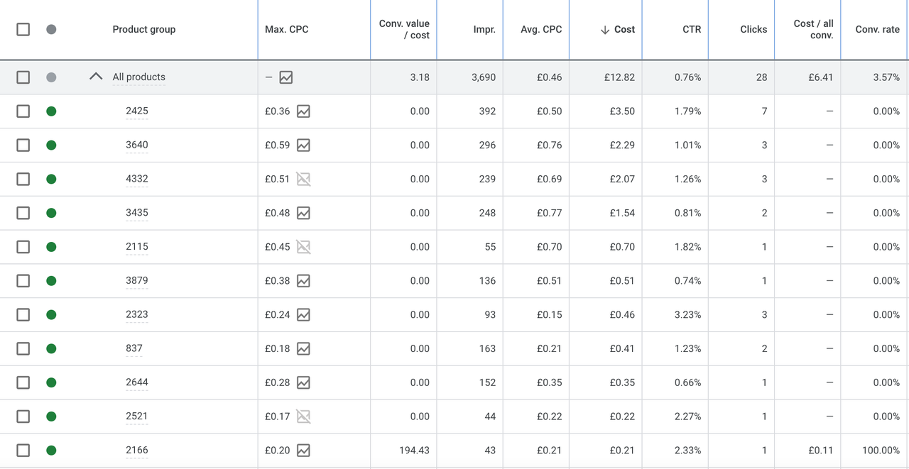The width and height of the screenshot is (909, 469).
Task: Click crossed-out simulator icon in 2115 row
Action: (x=303, y=247)
